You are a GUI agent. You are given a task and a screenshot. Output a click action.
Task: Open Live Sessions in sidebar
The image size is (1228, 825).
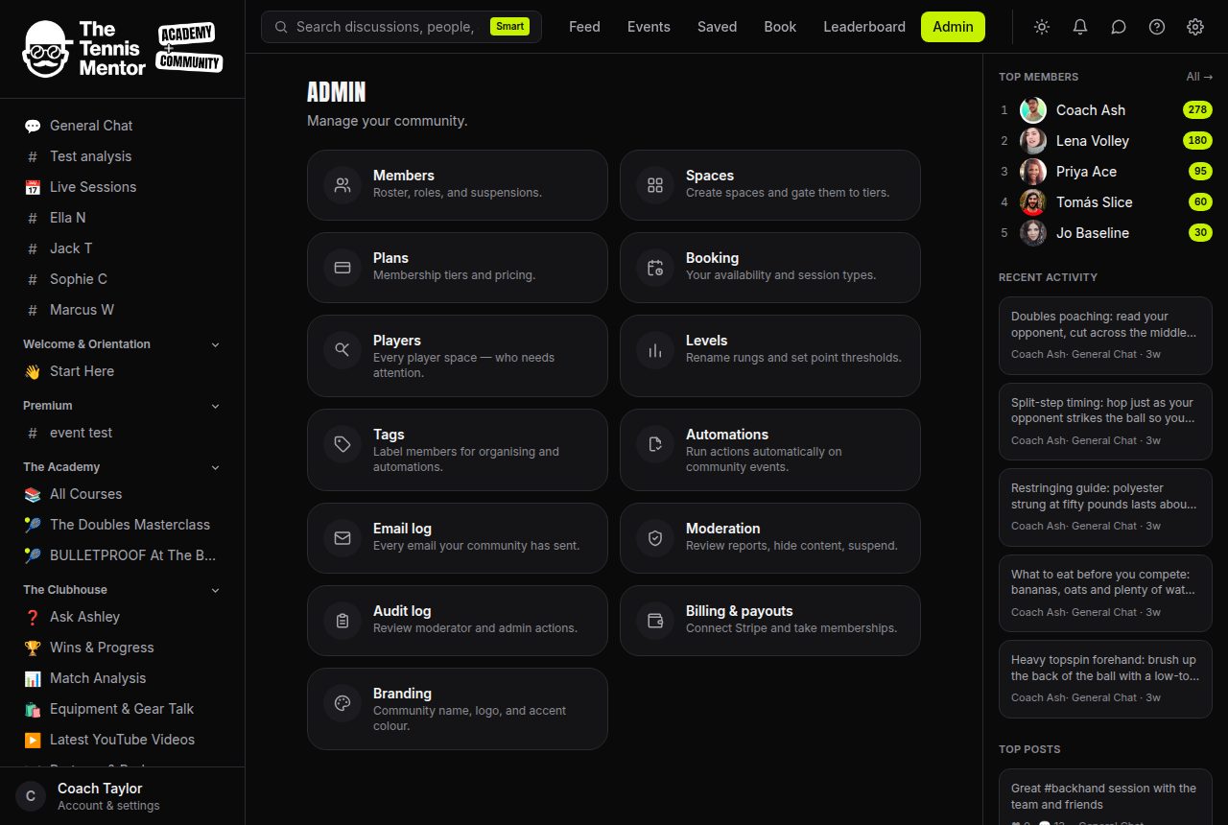coord(122,187)
